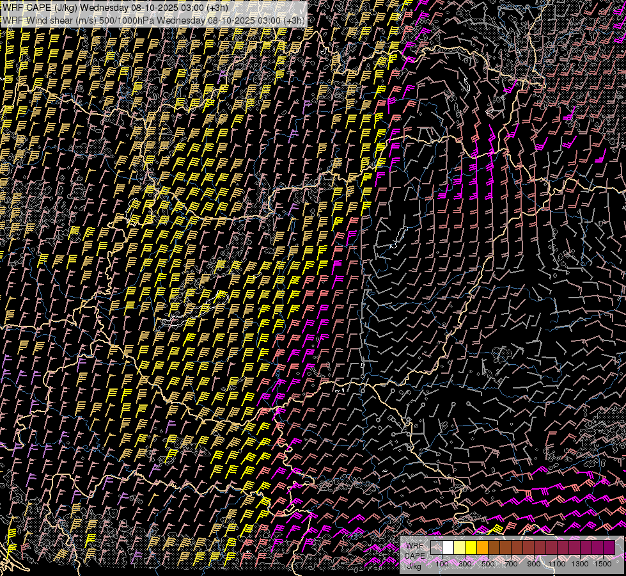Click the 900 label in the legend
626x576 pixels.
click(x=534, y=564)
